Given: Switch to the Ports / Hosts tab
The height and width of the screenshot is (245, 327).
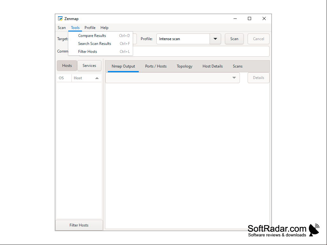Looking at the screenshot, I should [156, 66].
